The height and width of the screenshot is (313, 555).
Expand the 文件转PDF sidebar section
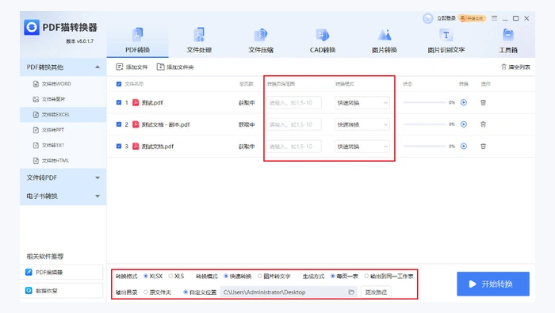coord(63,177)
